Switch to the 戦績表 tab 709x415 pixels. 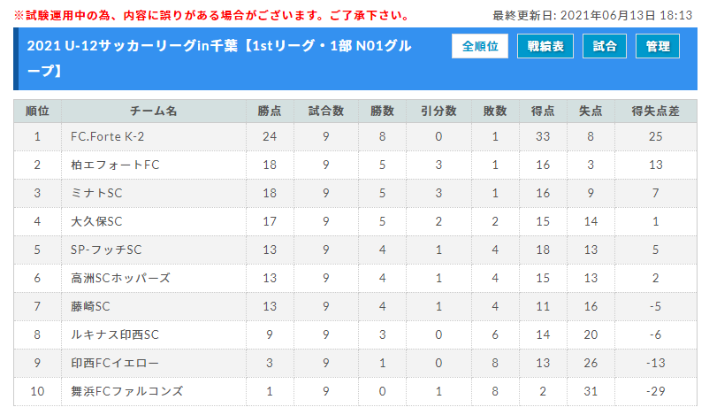(x=545, y=46)
